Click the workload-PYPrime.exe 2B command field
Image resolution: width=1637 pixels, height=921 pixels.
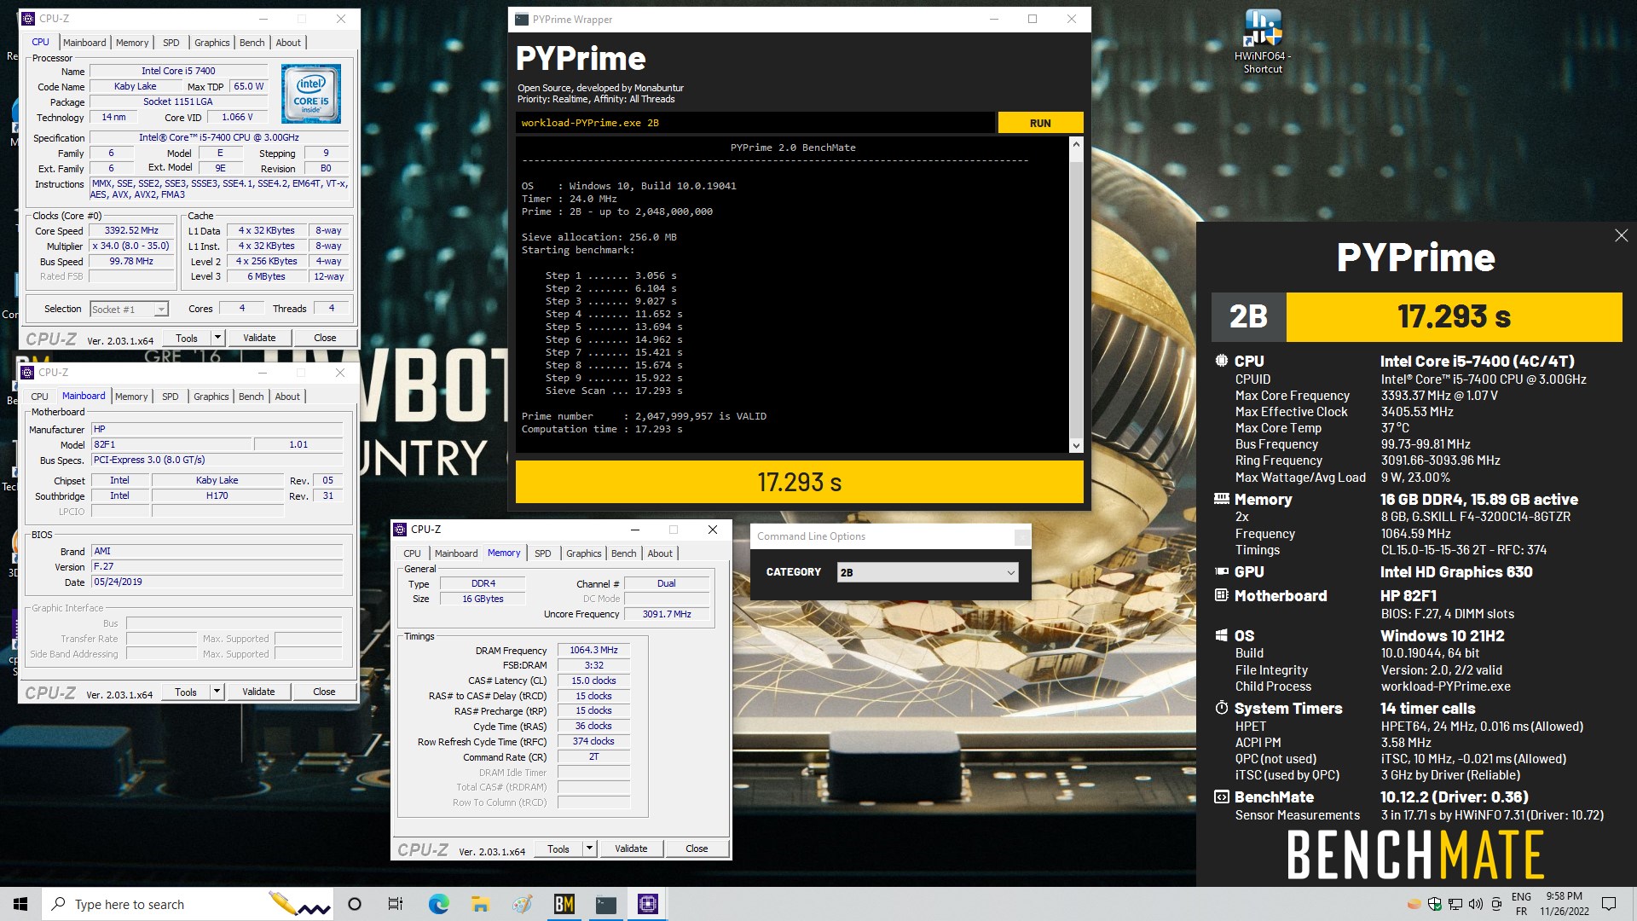pos(755,123)
